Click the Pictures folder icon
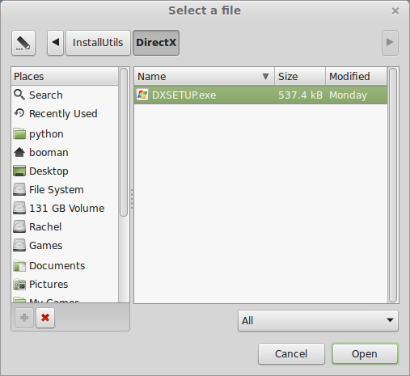The width and height of the screenshot is (410, 376). pyautogui.click(x=19, y=285)
